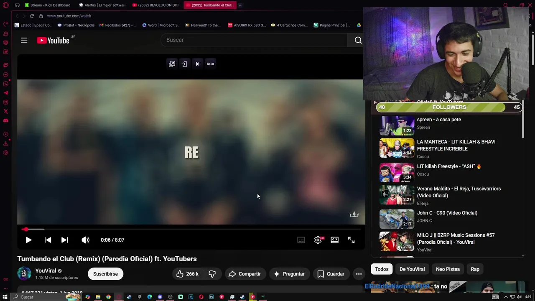Image resolution: width=535 pixels, height=301 pixels.
Task: Open Verano Maldito - El Reja video
Action: 459,192
